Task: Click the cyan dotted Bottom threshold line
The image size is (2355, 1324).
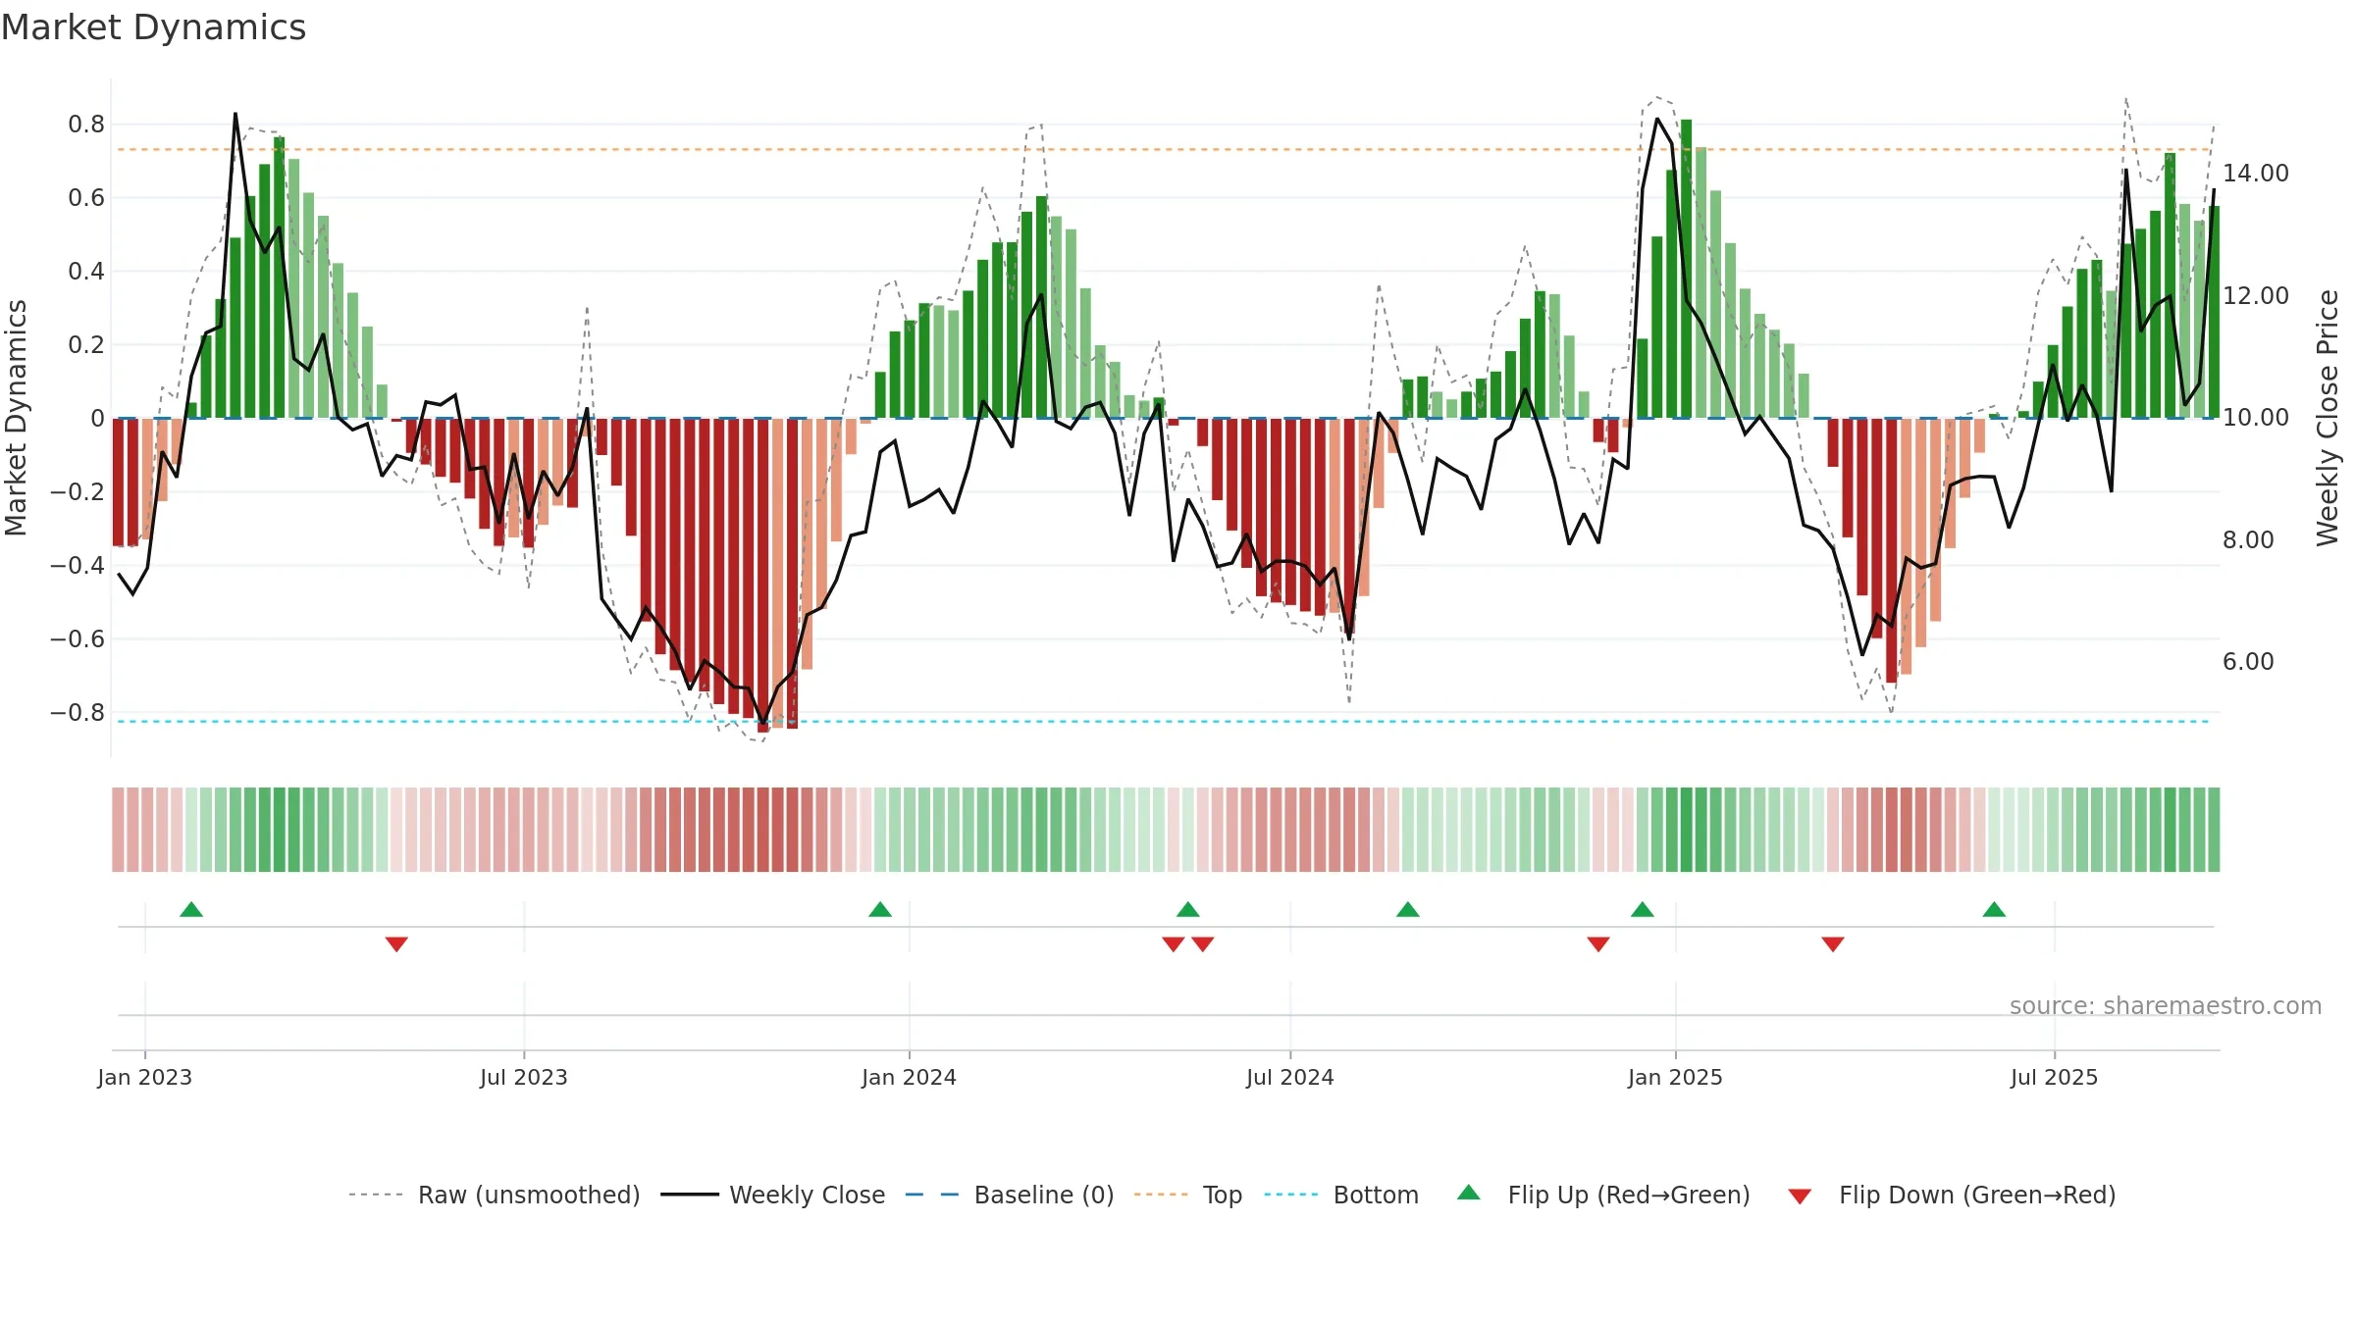Action: click(x=1164, y=722)
